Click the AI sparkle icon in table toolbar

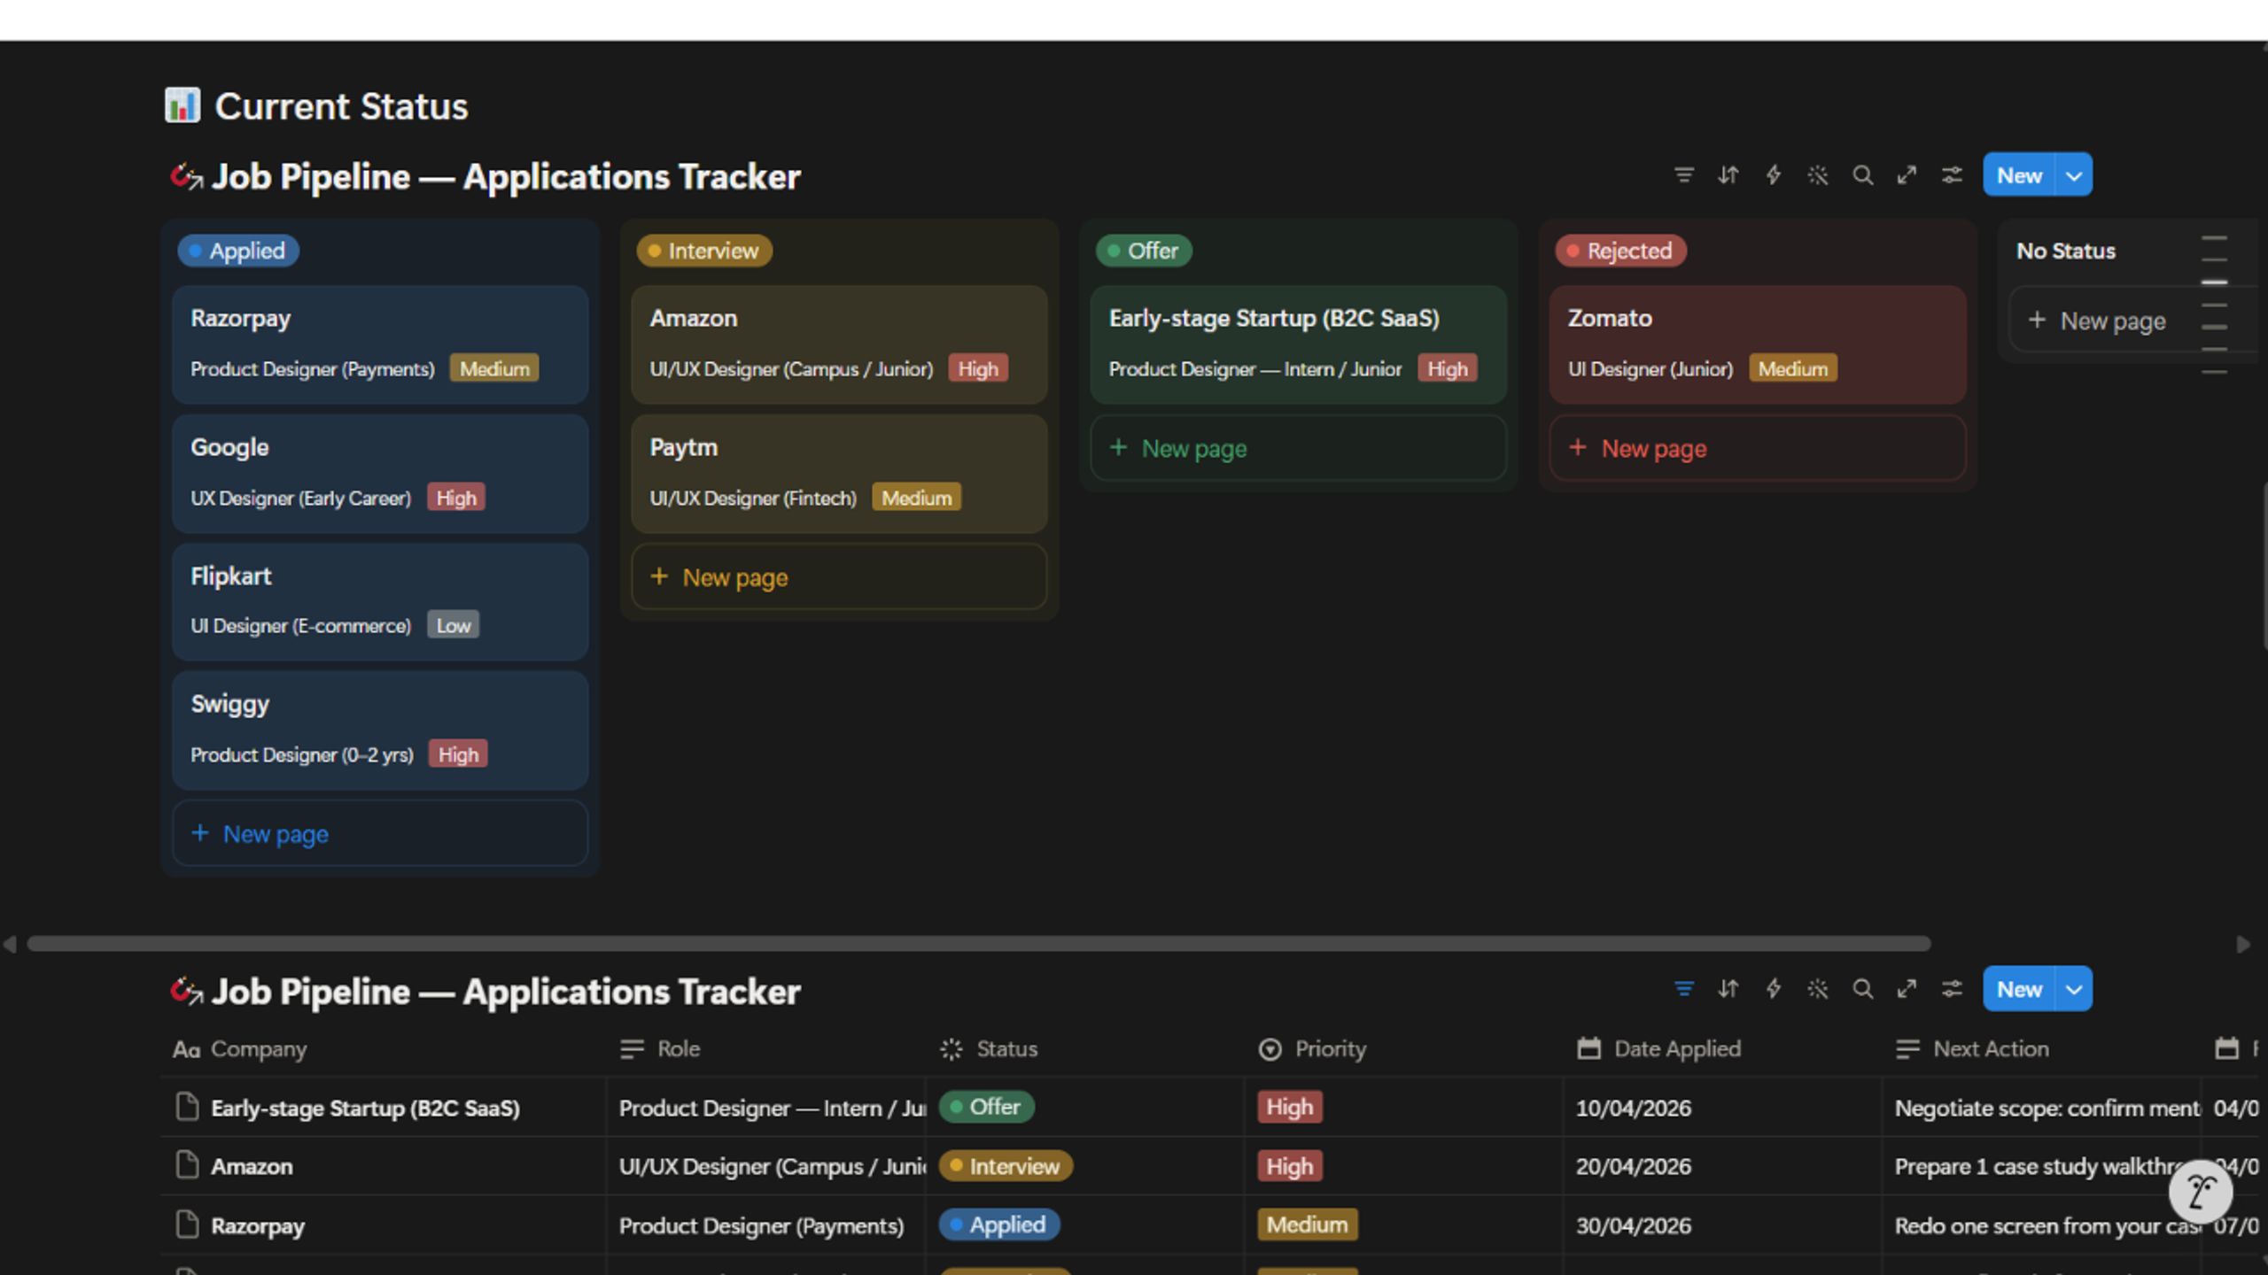click(1817, 989)
